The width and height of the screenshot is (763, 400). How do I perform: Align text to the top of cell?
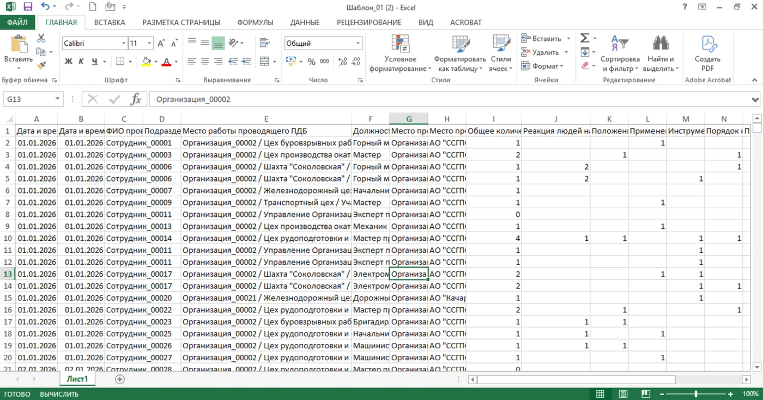192,43
